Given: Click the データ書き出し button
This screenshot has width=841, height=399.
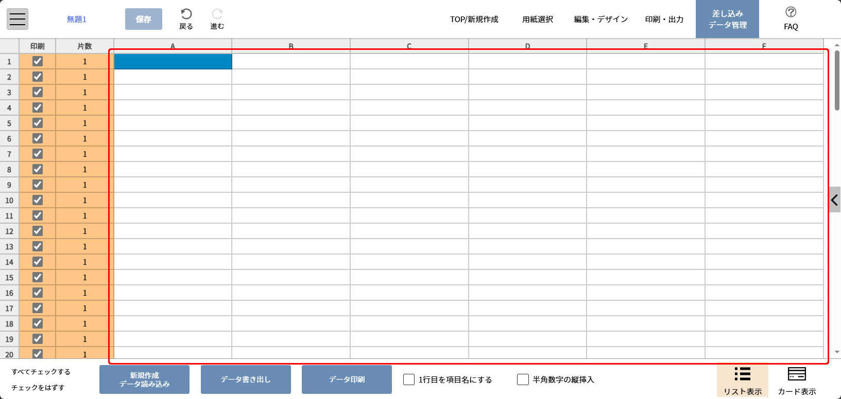Looking at the screenshot, I should [x=246, y=379].
